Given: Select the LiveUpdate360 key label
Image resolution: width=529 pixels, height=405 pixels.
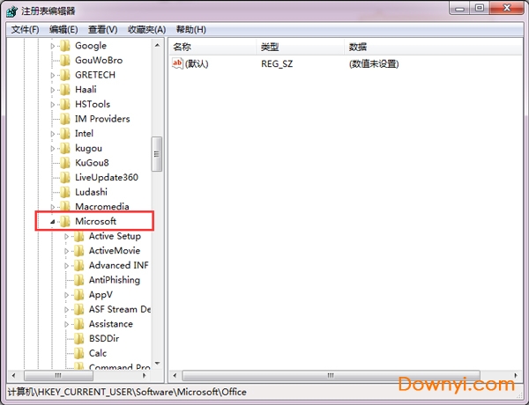Looking at the screenshot, I should (107, 177).
